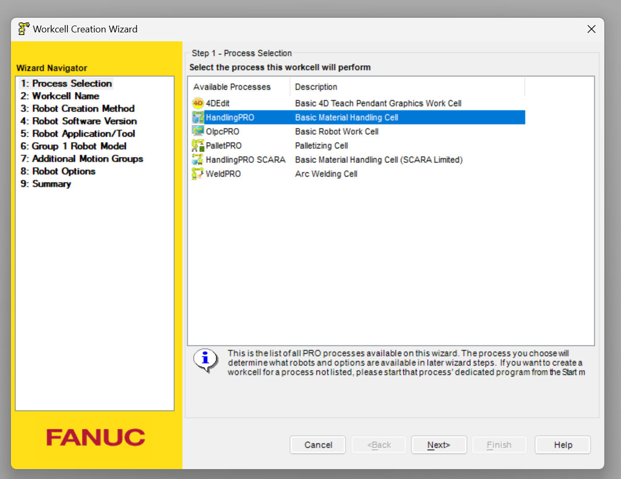
Task: Go to step 4: Robot Software Version
Action: (x=78, y=121)
